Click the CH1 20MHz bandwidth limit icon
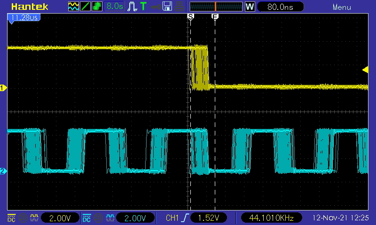The width and height of the screenshot is (376, 225). click(x=23, y=218)
